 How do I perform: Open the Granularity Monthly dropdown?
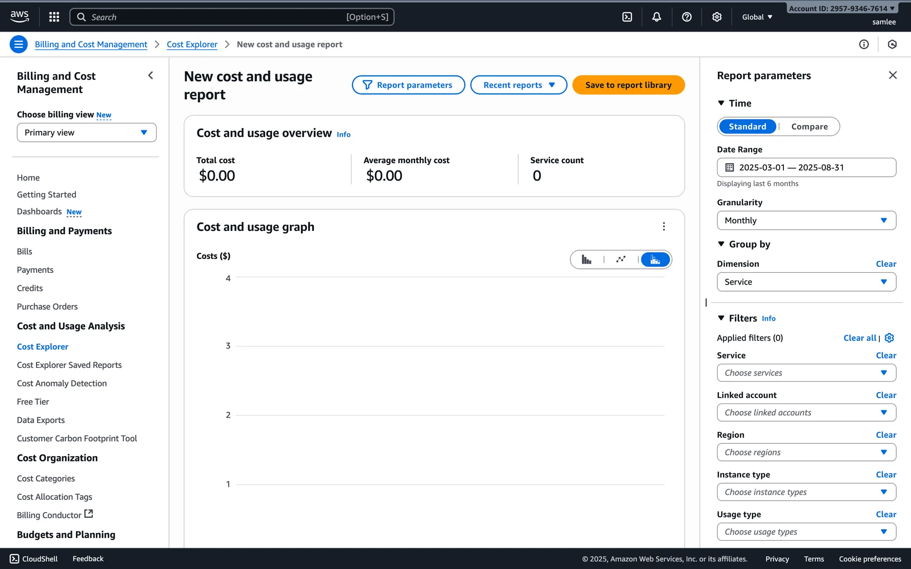click(x=806, y=220)
